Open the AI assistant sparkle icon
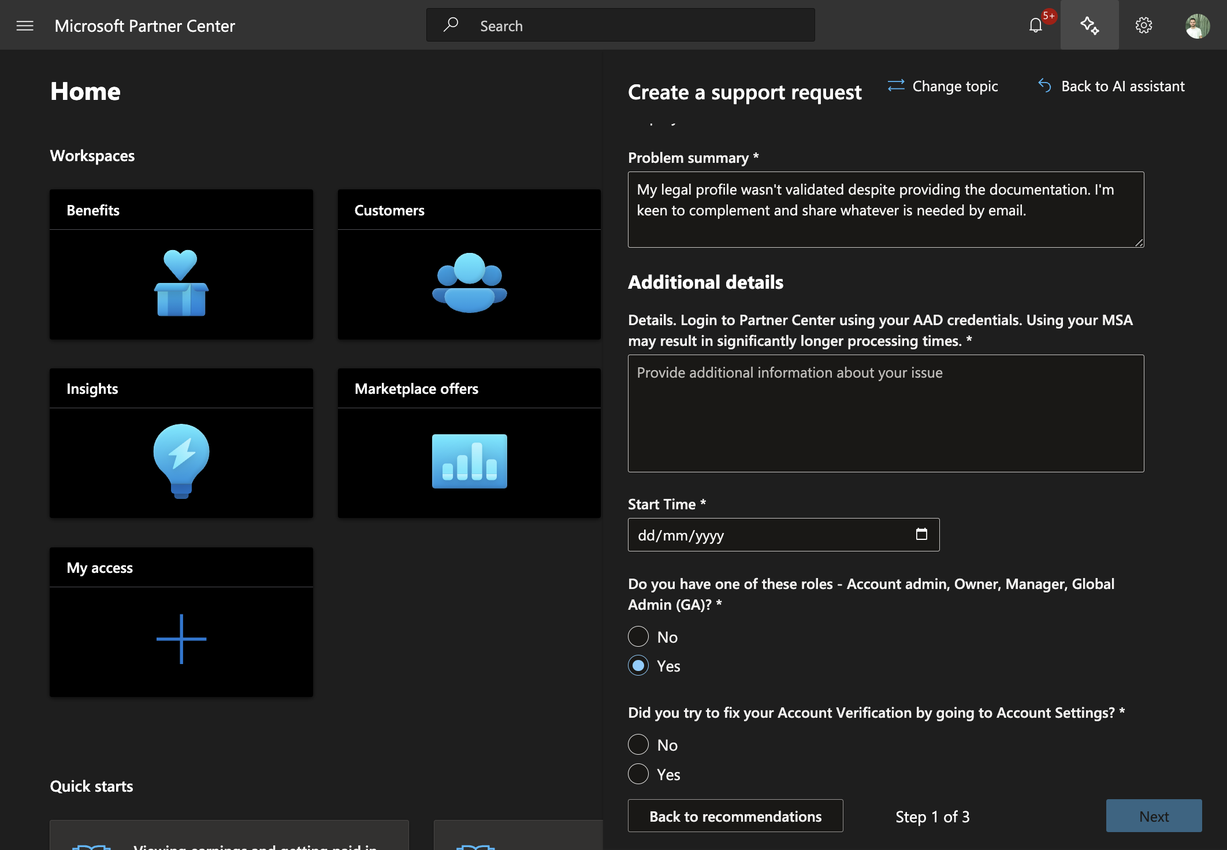The width and height of the screenshot is (1227, 850). [x=1090, y=25]
